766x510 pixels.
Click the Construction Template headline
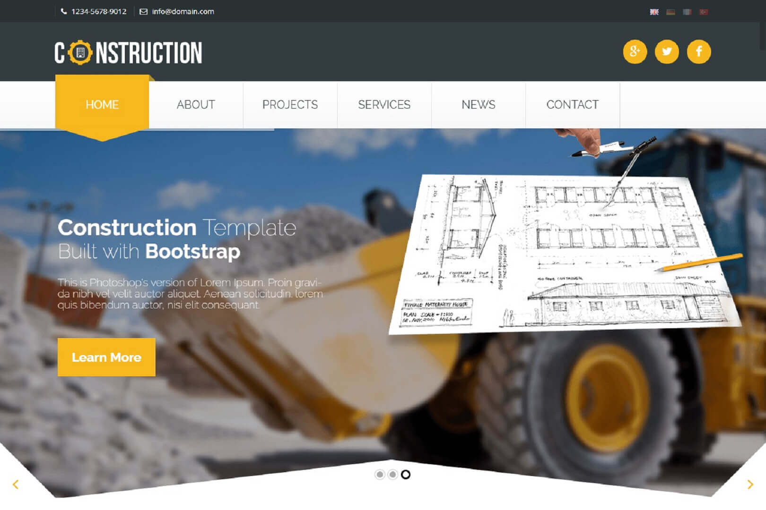click(x=177, y=228)
